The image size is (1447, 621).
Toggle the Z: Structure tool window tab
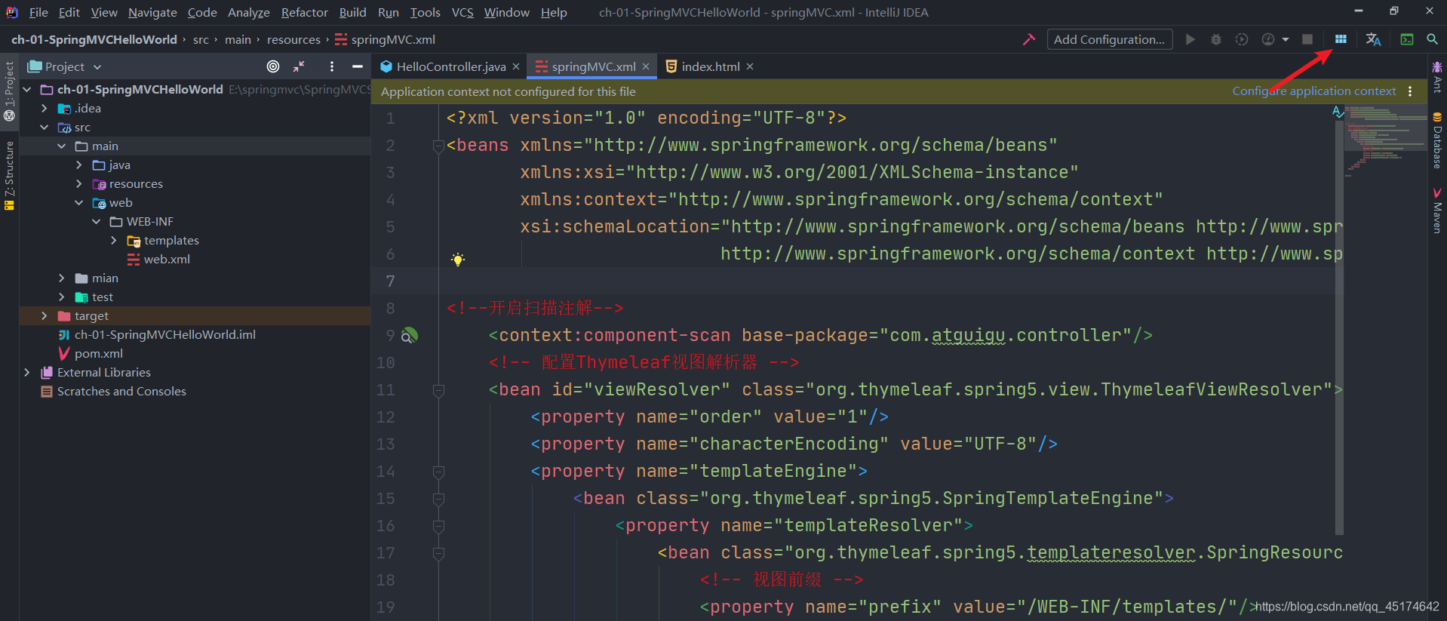point(9,175)
